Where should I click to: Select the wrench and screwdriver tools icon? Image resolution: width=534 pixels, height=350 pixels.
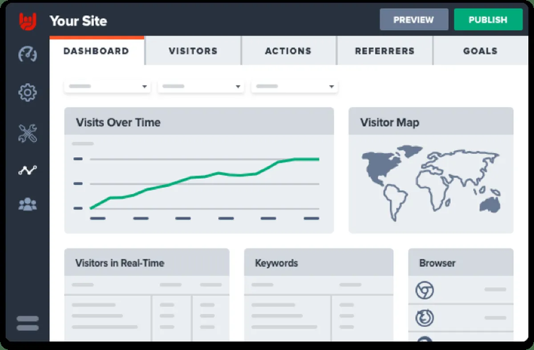pos(28,133)
